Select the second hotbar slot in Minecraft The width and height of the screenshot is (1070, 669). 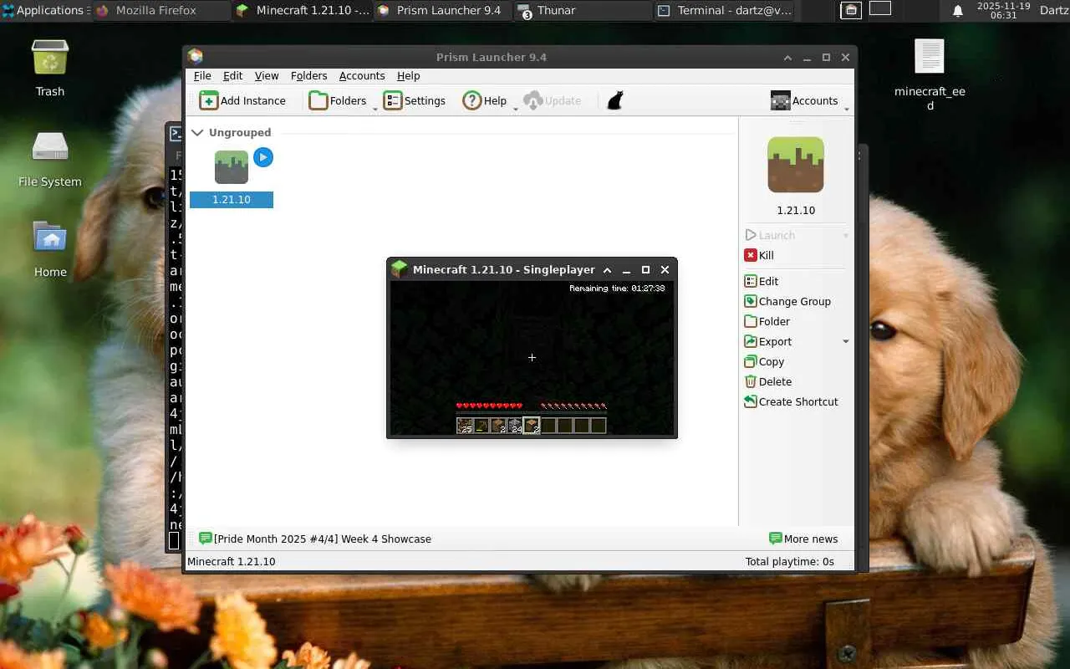(481, 426)
